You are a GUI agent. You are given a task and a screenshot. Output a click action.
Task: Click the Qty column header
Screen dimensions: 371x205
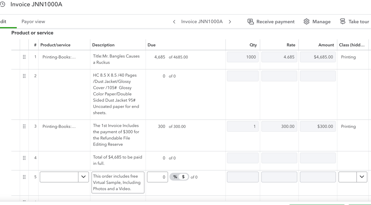(253, 45)
